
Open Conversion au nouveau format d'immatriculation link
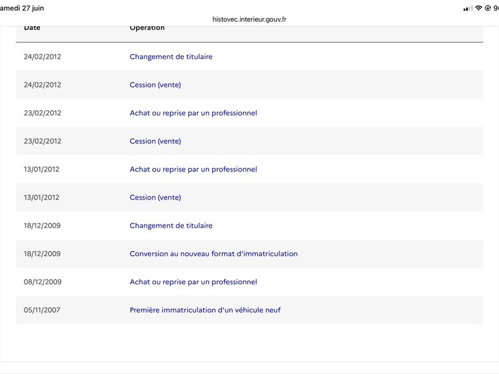(x=213, y=254)
